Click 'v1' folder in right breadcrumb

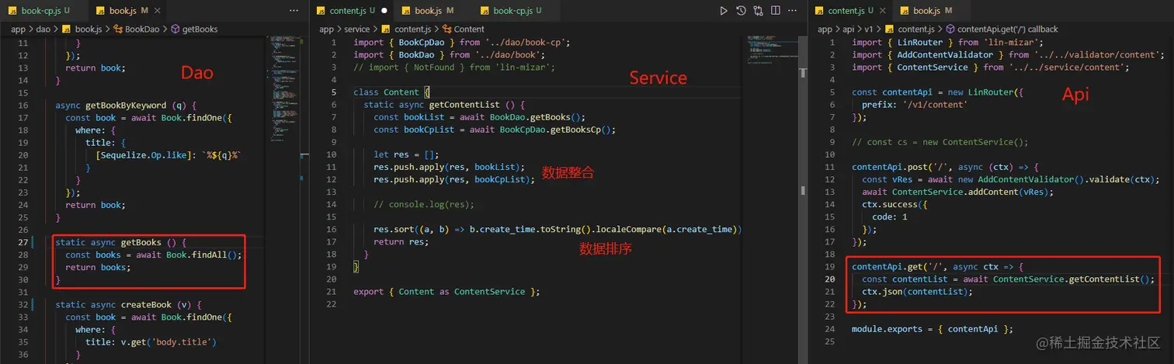click(x=869, y=29)
